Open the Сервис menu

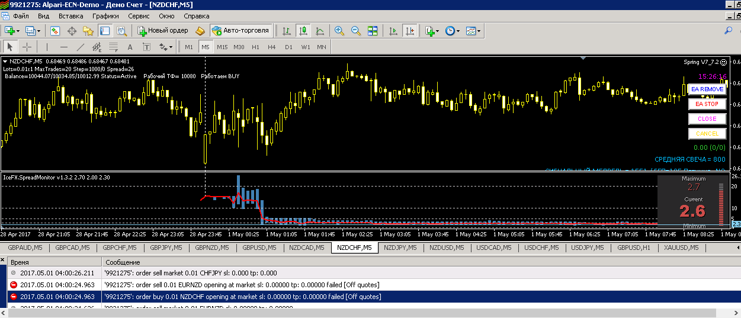click(138, 16)
